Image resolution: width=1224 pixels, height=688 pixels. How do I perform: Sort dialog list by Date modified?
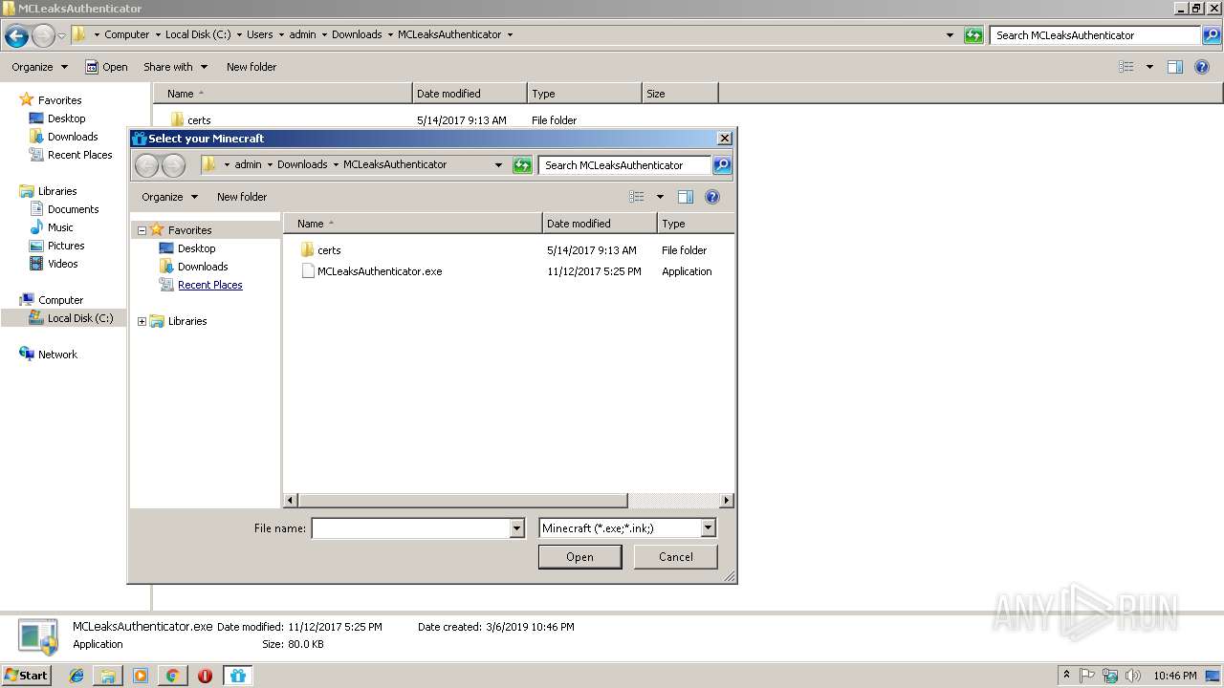point(600,224)
